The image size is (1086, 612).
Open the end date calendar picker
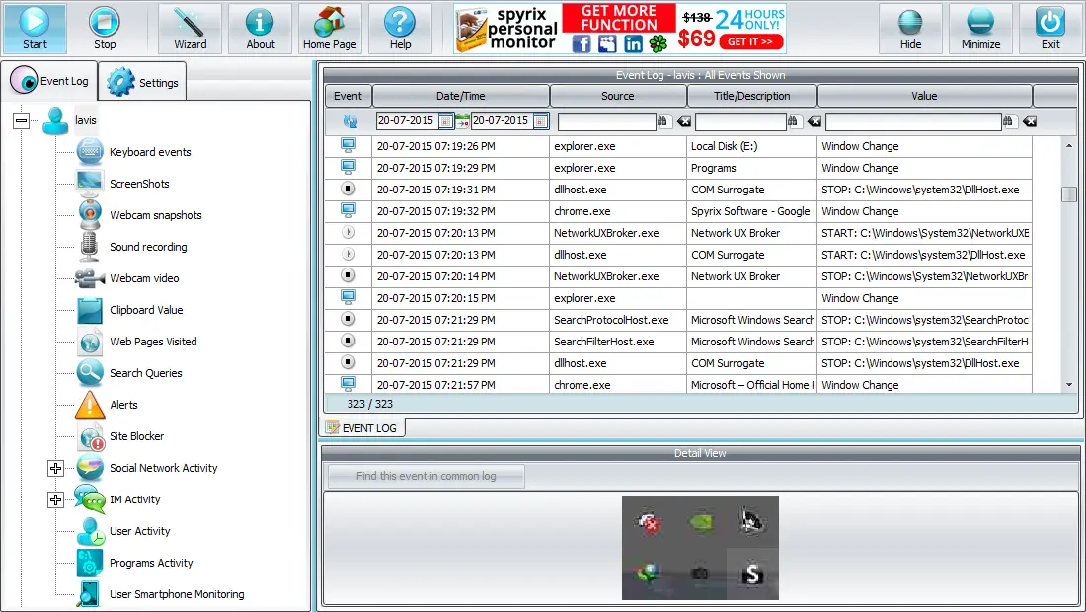tap(541, 121)
